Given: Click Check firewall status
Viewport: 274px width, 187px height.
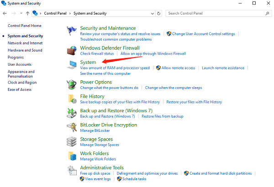Looking at the screenshot, I should [x=97, y=54].
